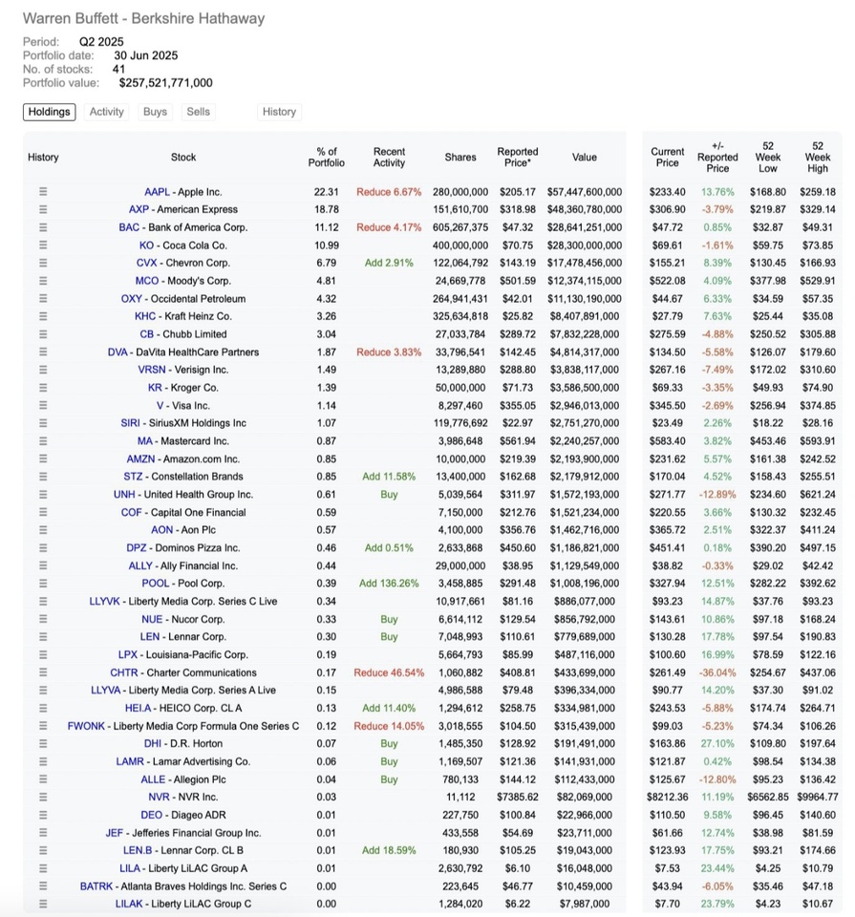Click the '-36.04%' price change cell
The height and width of the screenshot is (917, 855).
coord(717,672)
